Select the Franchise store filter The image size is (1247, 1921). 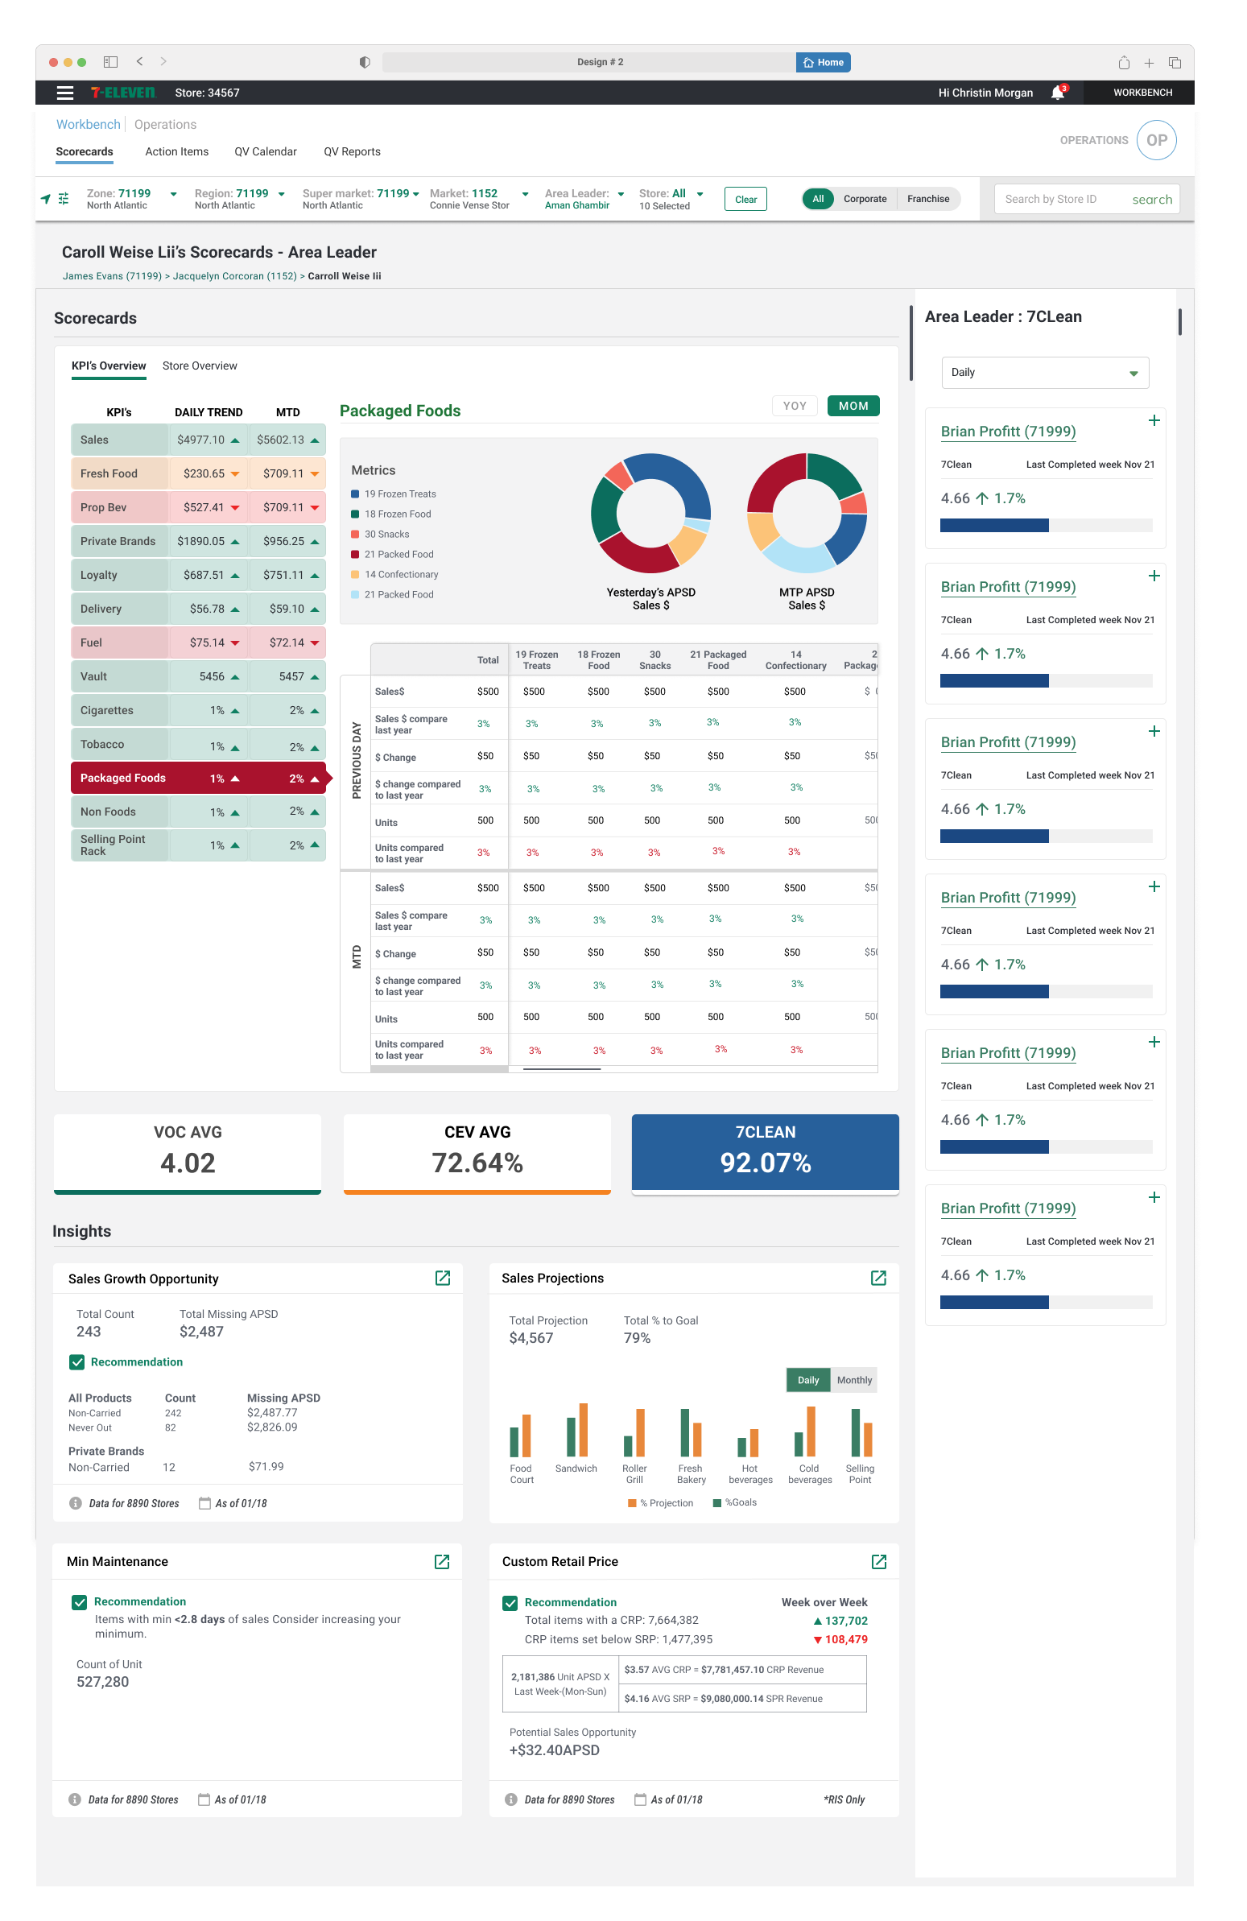coord(927,199)
